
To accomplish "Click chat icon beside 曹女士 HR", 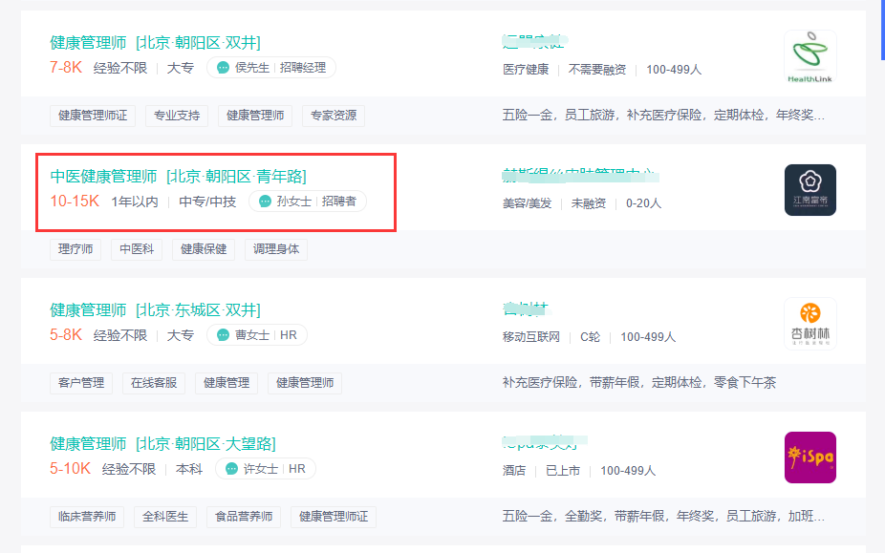I will 224,335.
